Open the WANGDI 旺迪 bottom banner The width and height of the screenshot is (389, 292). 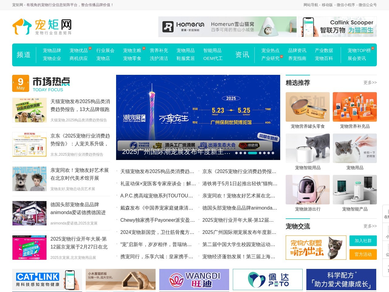coord(194,280)
